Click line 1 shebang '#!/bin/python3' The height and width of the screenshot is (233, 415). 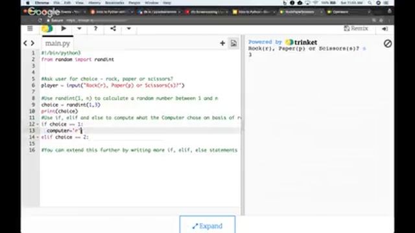[61, 53]
